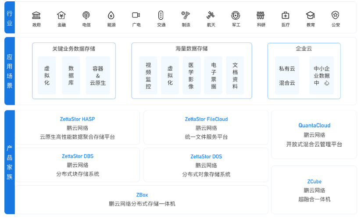The height and width of the screenshot is (219, 361).
Task: Click 分布式对象存储系统 description text
Action: 206,174
